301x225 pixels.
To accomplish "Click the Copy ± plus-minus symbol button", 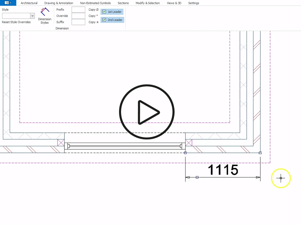I will click(x=93, y=22).
